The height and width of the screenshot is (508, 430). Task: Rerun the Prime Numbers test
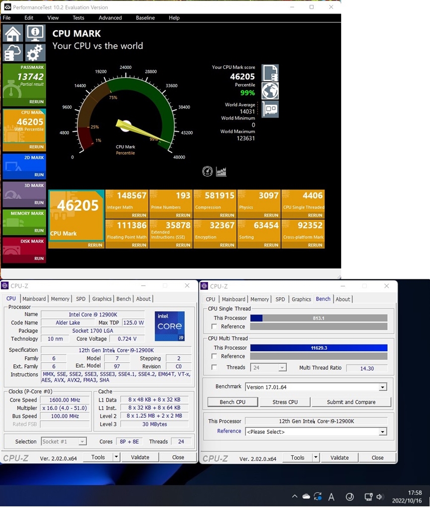point(183,215)
